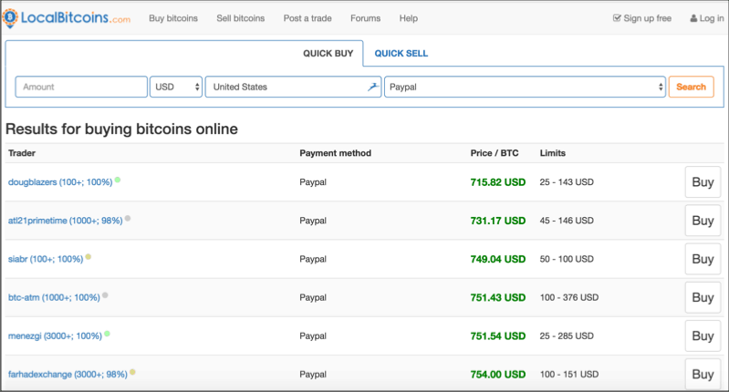Open the Forums menu item
The width and height of the screenshot is (729, 392).
point(366,18)
